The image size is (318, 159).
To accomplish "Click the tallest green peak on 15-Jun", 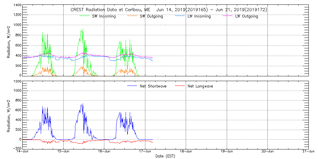I will 83,29.
